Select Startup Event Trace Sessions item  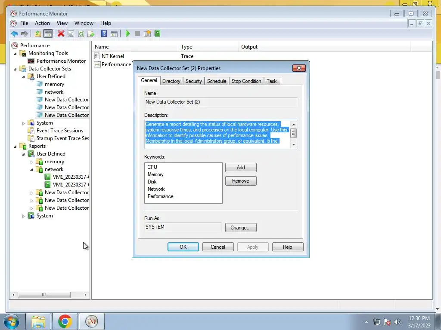[x=62, y=138]
